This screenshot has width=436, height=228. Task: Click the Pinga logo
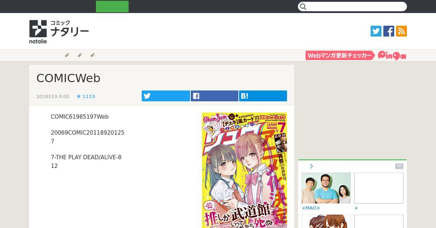pos(392,55)
